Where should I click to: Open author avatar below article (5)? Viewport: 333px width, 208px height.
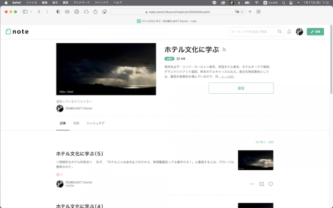coord(60,184)
